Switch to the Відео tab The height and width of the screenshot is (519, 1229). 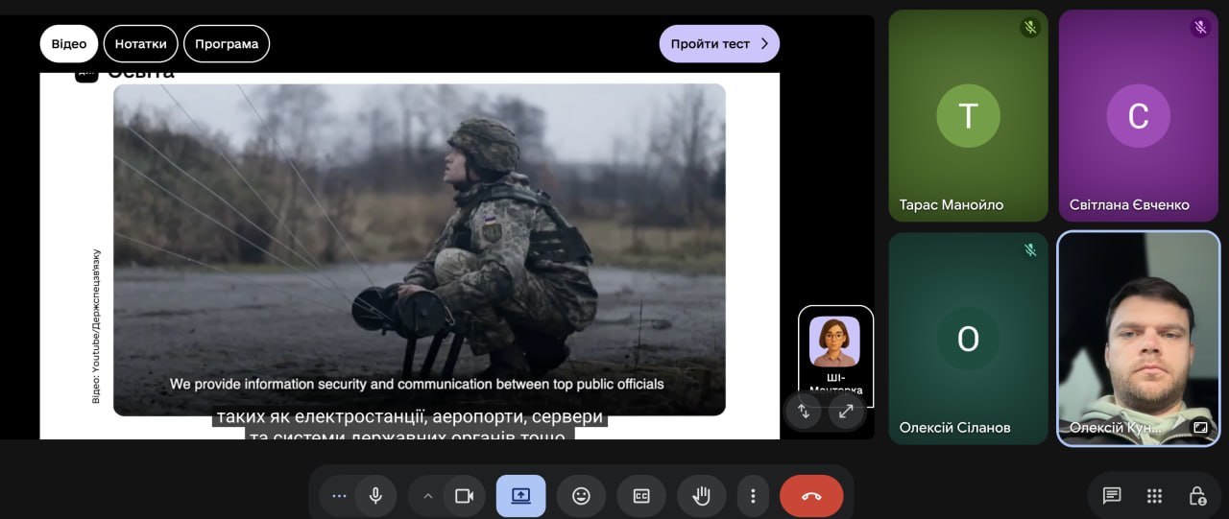tap(69, 44)
